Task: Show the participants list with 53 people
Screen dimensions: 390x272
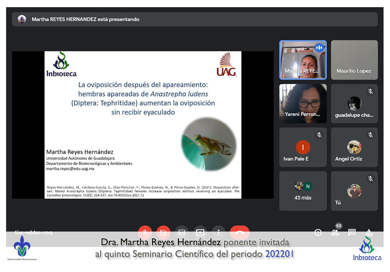Action: click(335, 232)
